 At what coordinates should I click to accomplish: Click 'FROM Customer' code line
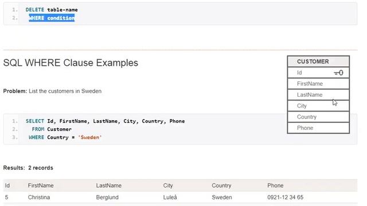point(52,129)
